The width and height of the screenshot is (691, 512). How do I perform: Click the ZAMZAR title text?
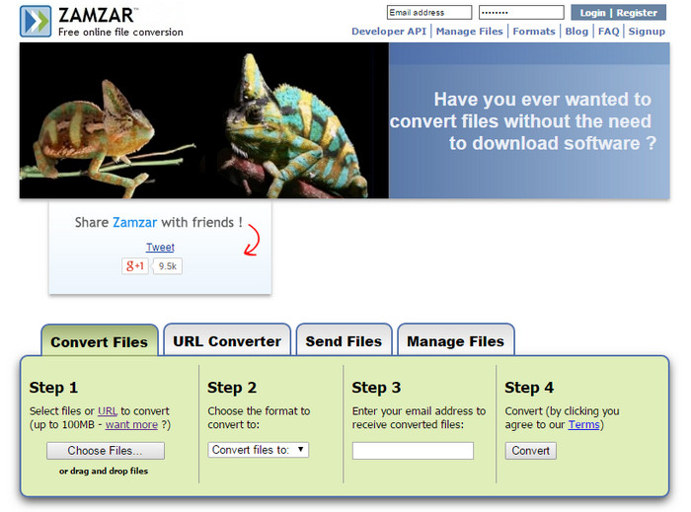96,15
